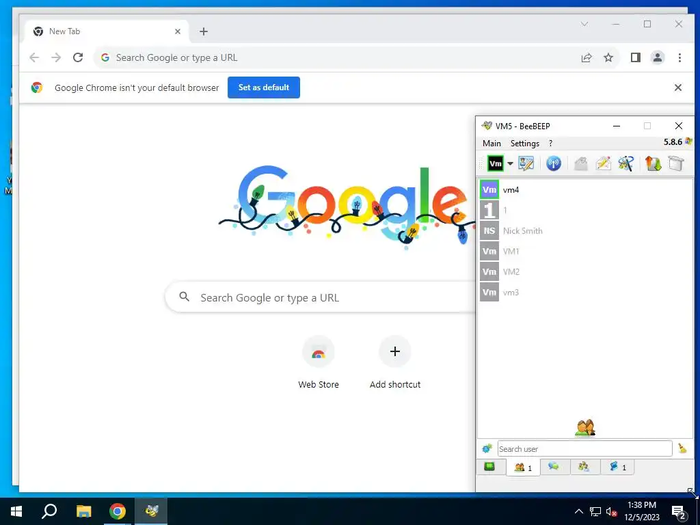Click the Add shortcut button
This screenshot has width=700, height=525.
point(395,362)
